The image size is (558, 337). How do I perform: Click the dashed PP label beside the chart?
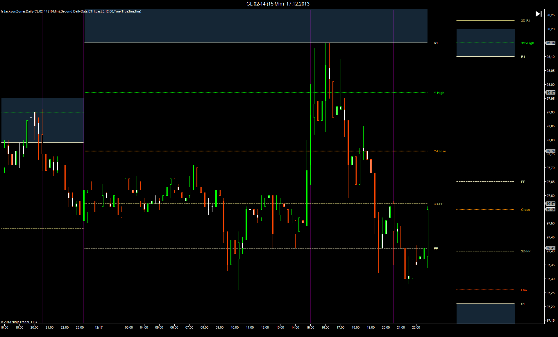436,248
